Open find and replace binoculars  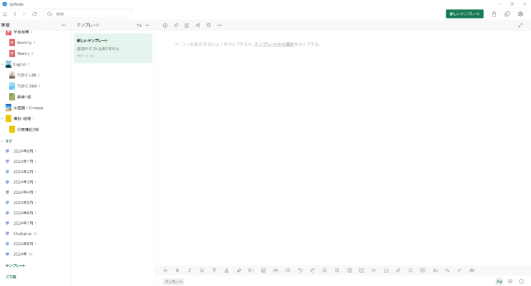coord(472,270)
